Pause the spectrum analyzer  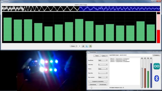coord(83,46)
